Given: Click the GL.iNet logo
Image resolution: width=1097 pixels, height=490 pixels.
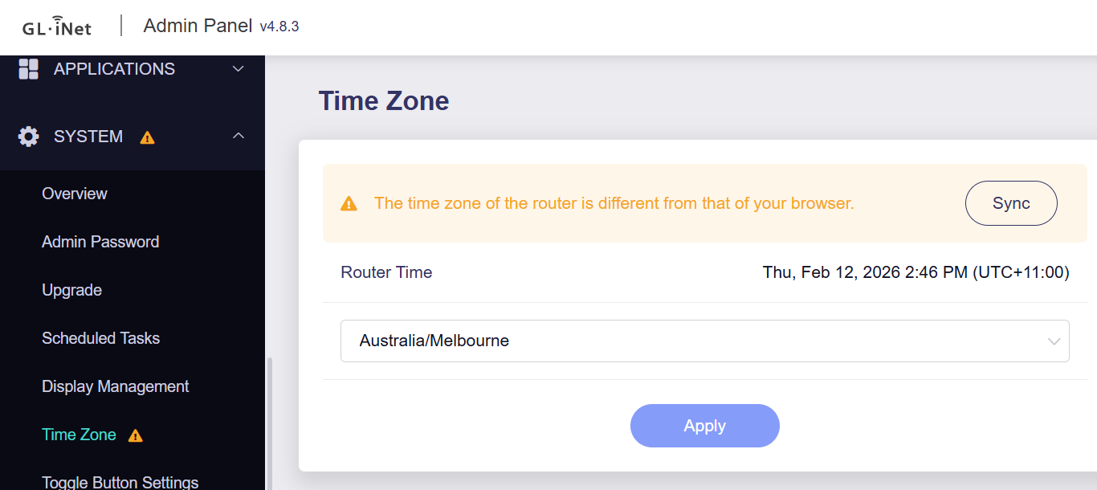Looking at the screenshot, I should (x=57, y=27).
